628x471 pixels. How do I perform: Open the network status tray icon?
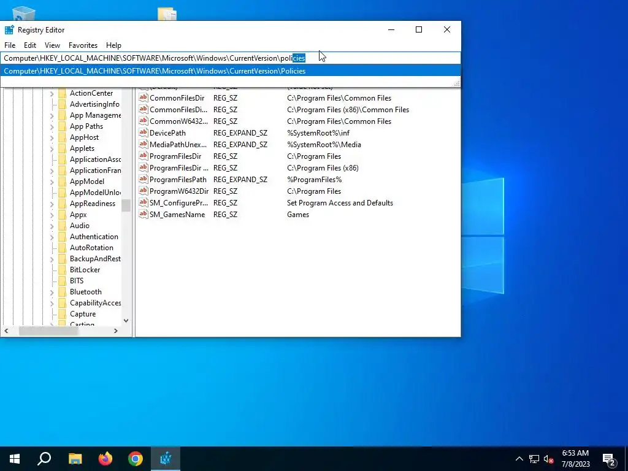pos(534,459)
